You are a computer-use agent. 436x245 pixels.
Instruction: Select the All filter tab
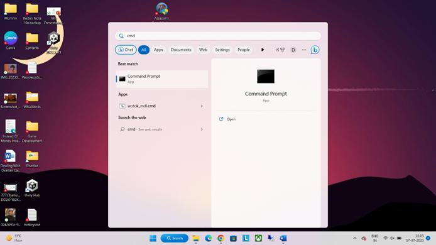[x=143, y=50]
